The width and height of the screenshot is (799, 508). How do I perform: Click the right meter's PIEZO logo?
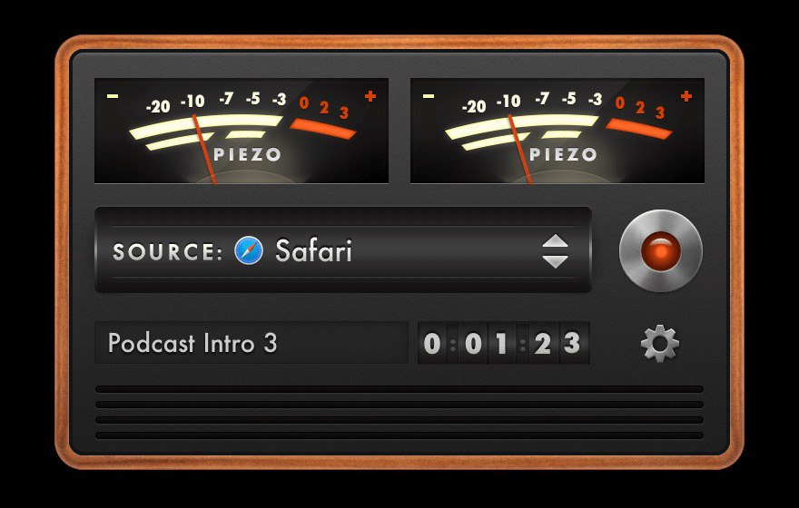pos(563,154)
